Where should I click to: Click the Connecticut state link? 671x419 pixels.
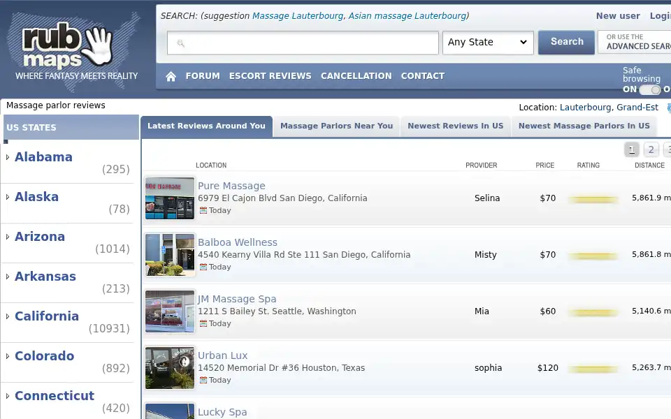click(x=55, y=395)
